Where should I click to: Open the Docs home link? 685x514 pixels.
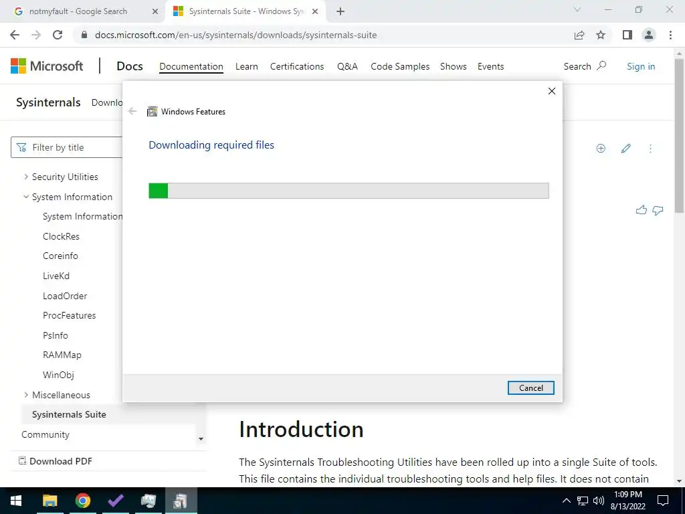tap(129, 66)
